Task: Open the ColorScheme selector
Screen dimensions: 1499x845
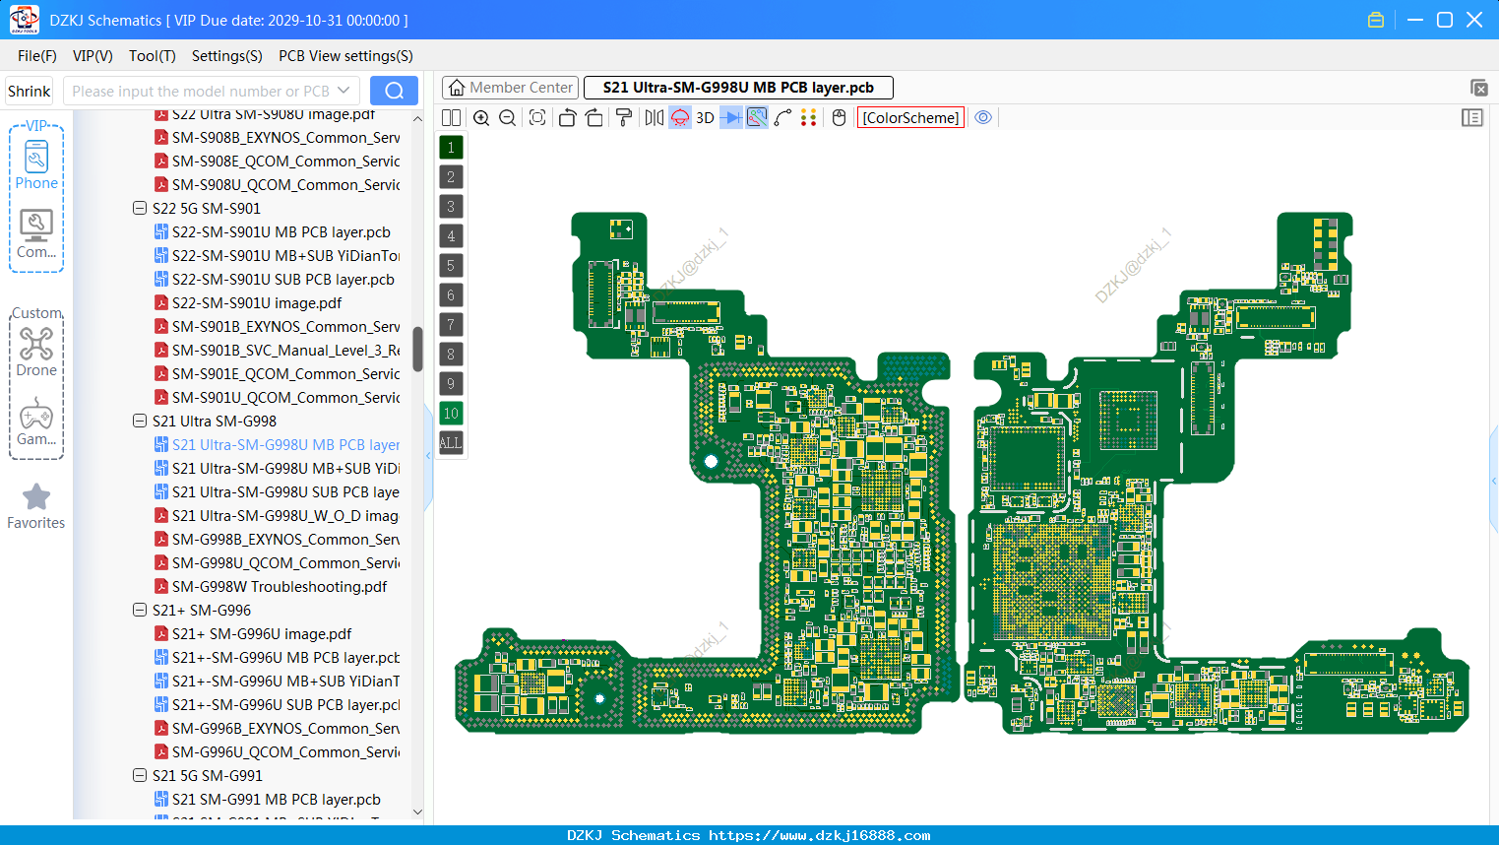Action: click(x=910, y=117)
